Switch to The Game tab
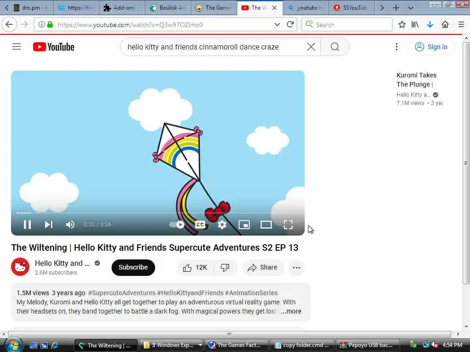 (x=214, y=8)
